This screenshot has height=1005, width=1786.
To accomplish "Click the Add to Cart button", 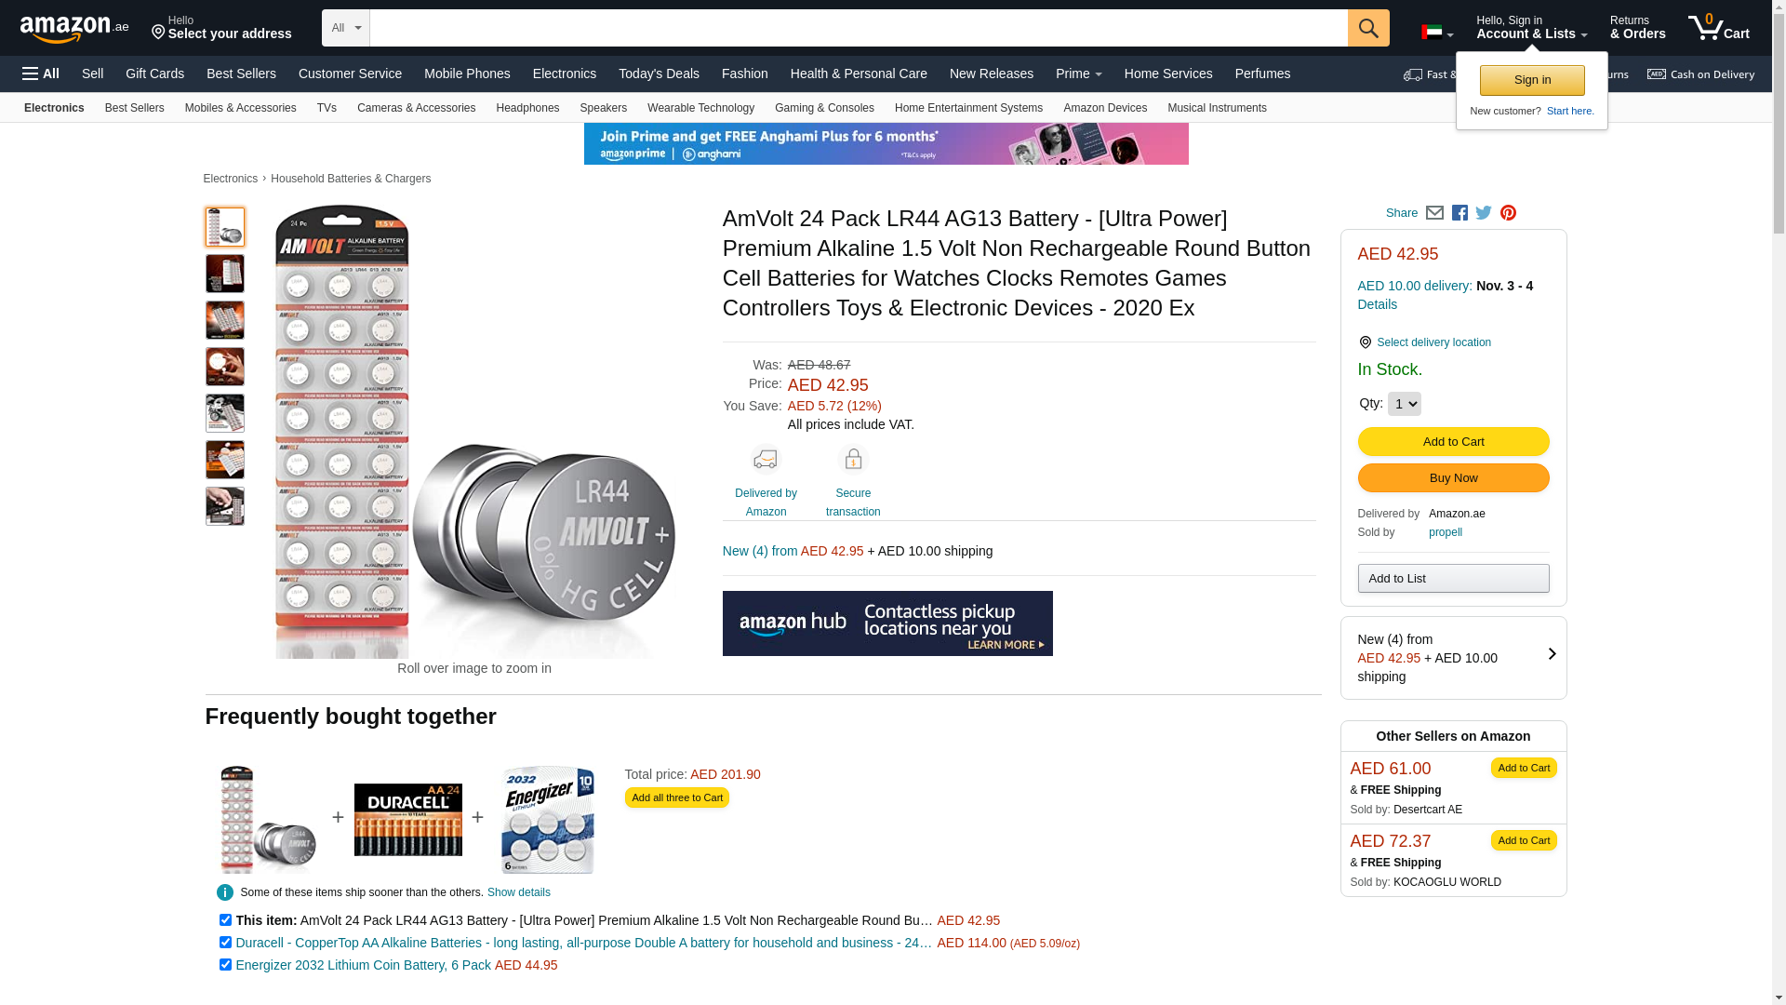I will [x=1453, y=442].
